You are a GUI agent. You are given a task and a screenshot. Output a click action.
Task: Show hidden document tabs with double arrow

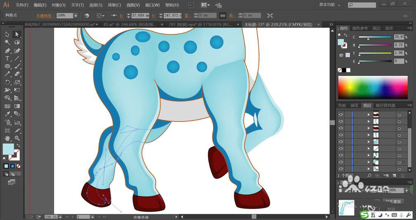(x=331, y=24)
